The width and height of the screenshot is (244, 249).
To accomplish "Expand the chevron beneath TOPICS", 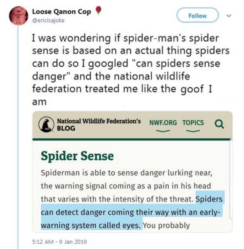I will 193,130.
